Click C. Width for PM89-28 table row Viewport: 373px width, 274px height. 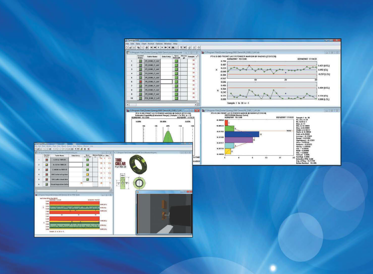tap(59, 170)
